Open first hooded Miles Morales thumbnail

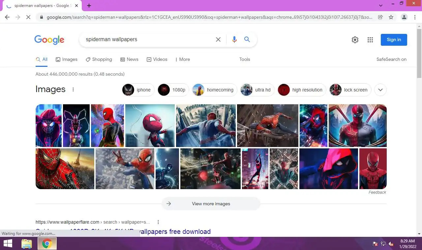coord(49,126)
